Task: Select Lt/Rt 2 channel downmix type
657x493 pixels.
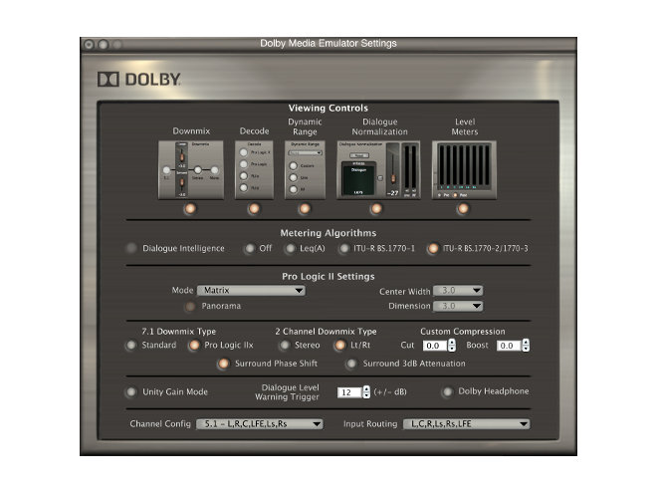Action: tap(339, 345)
